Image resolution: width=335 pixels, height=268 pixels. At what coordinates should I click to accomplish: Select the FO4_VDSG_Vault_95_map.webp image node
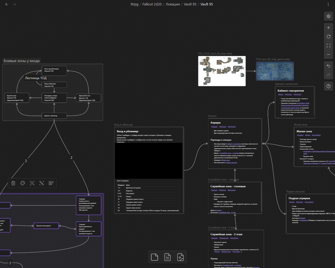222,71
